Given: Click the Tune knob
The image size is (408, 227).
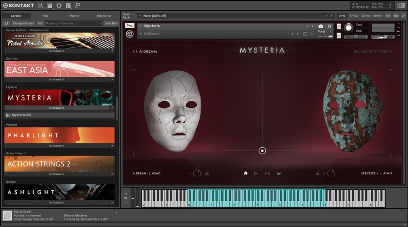Looking at the screenshot, I should coord(348,28).
